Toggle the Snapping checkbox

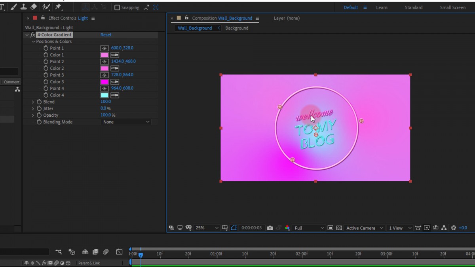[x=117, y=8]
